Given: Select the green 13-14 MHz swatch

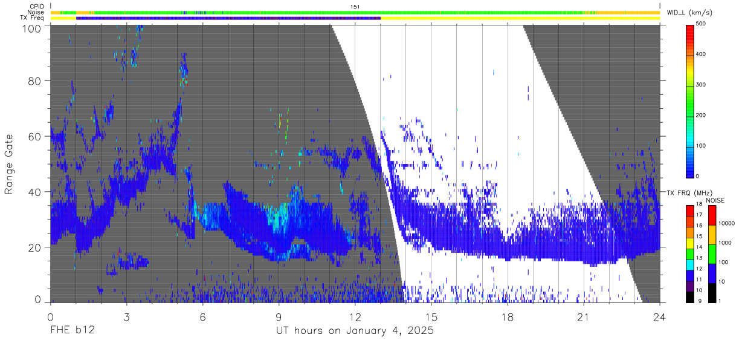Looking at the screenshot, I should [689, 253].
